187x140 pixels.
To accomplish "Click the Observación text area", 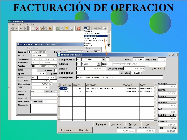I will point(44,108).
